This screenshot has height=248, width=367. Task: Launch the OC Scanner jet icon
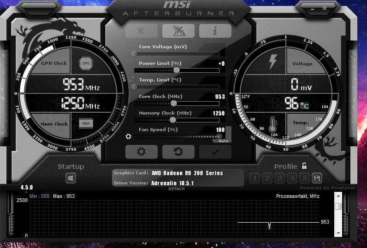pos(178,30)
